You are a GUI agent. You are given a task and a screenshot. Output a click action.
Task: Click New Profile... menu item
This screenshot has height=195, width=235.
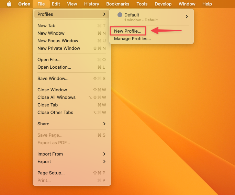coord(127,31)
